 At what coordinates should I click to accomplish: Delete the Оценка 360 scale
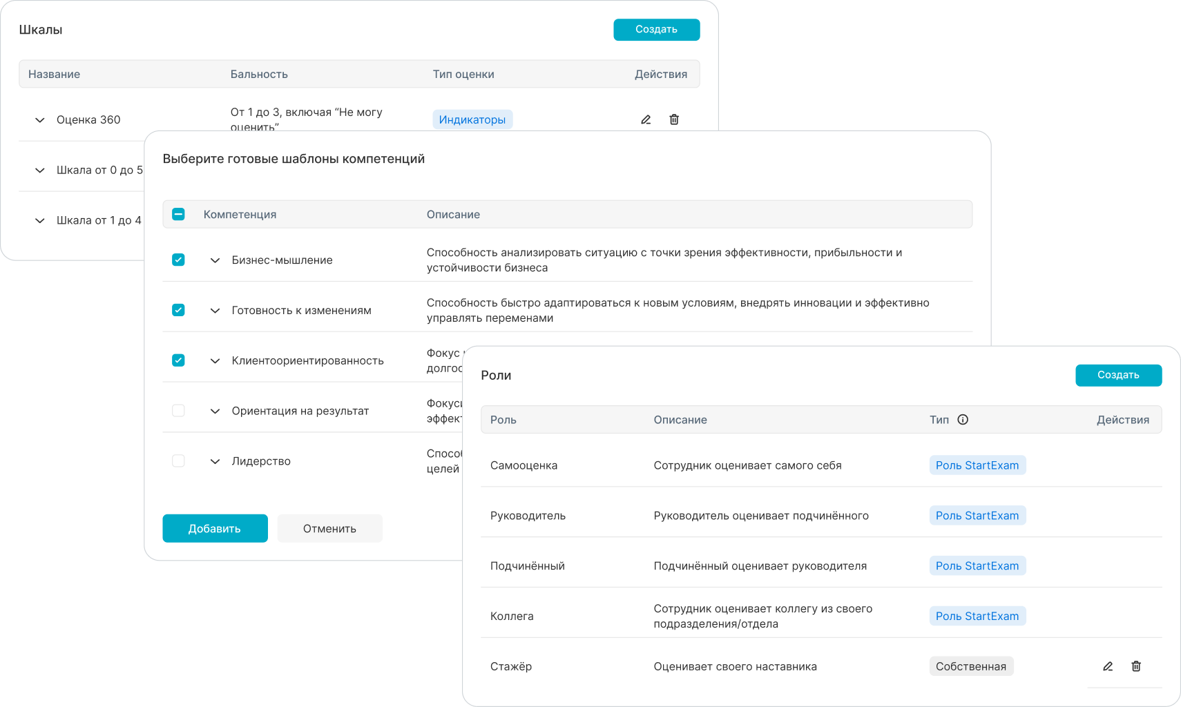[674, 119]
